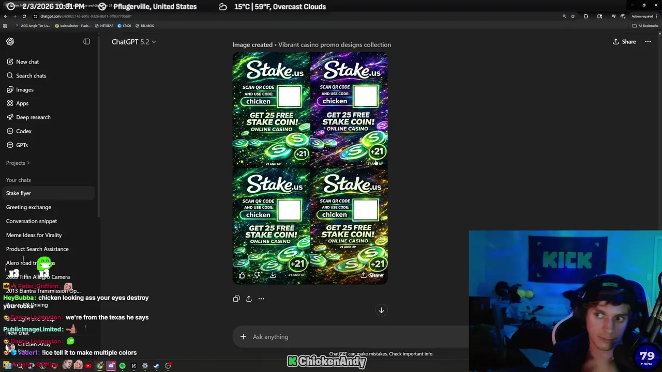
Task: Go back in the browser
Action: (x=6, y=16)
